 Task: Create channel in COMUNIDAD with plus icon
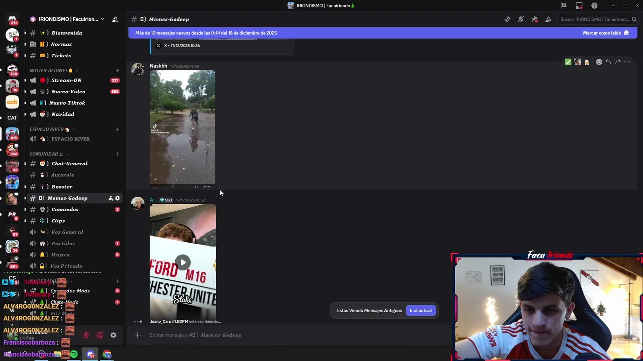pos(117,154)
